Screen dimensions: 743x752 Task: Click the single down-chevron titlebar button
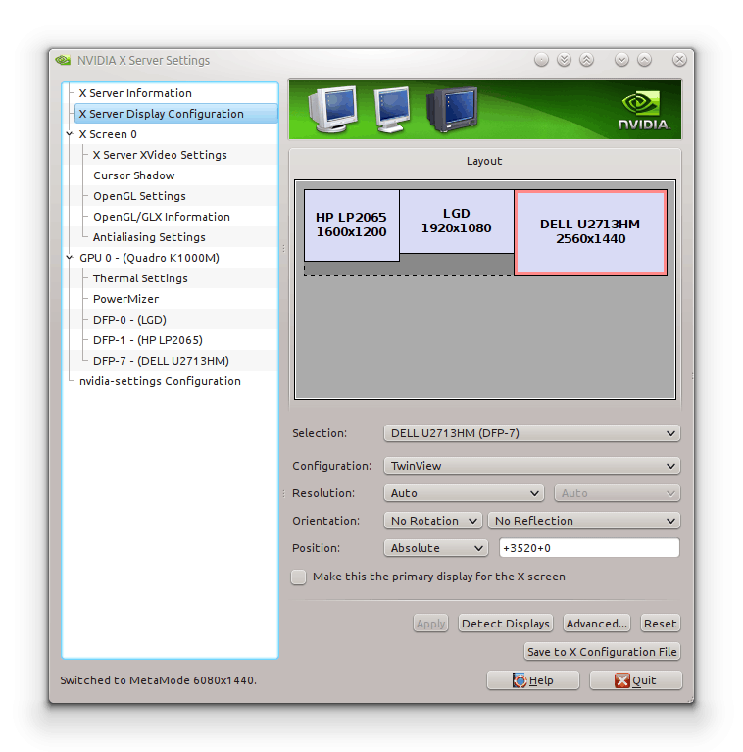pos(621,60)
